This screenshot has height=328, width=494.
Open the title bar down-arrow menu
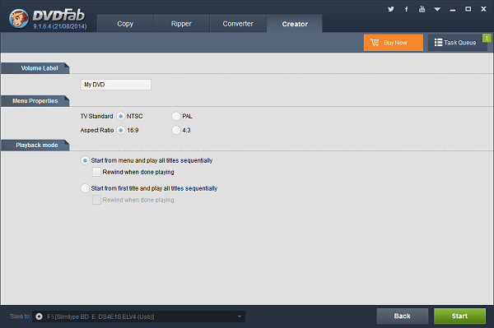437,9
